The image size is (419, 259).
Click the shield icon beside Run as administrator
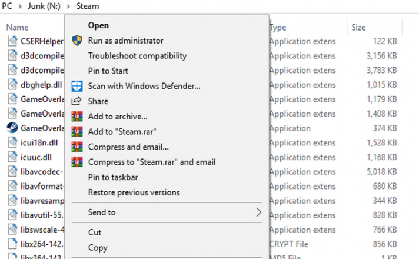77,41
